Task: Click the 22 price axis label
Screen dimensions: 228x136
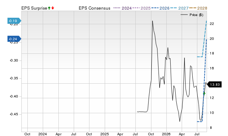Action: (x=212, y=24)
